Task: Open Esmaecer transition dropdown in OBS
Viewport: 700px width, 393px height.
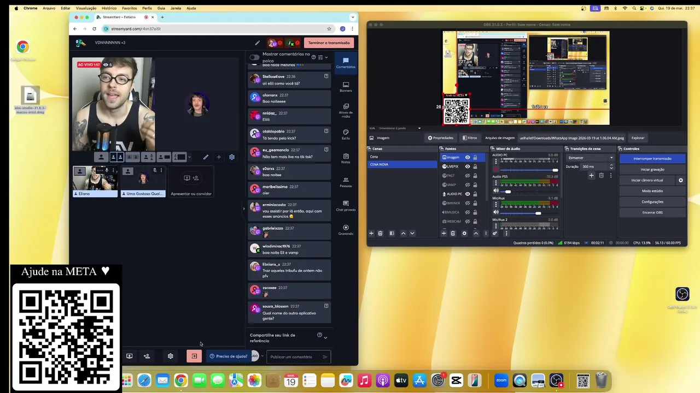Action: [x=591, y=158]
